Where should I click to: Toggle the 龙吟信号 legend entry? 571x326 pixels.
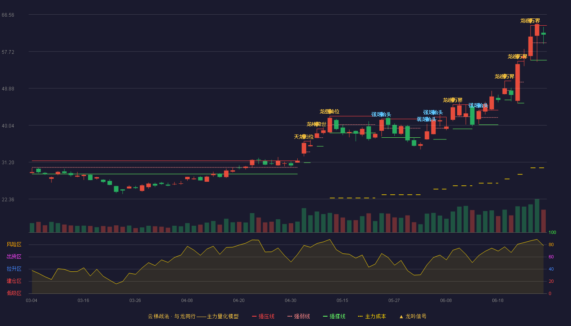pos(412,316)
